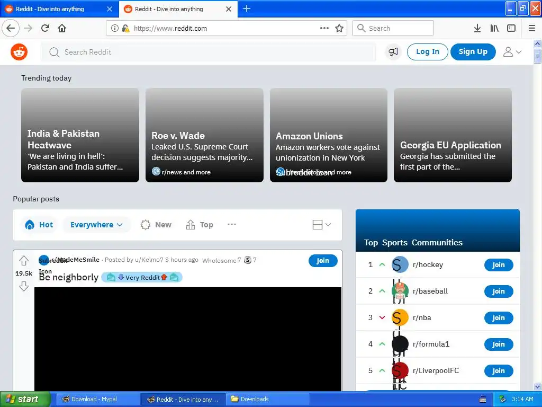542x407 pixels.
Task: Open the Downloads folder taskbar item
Action: point(266,399)
